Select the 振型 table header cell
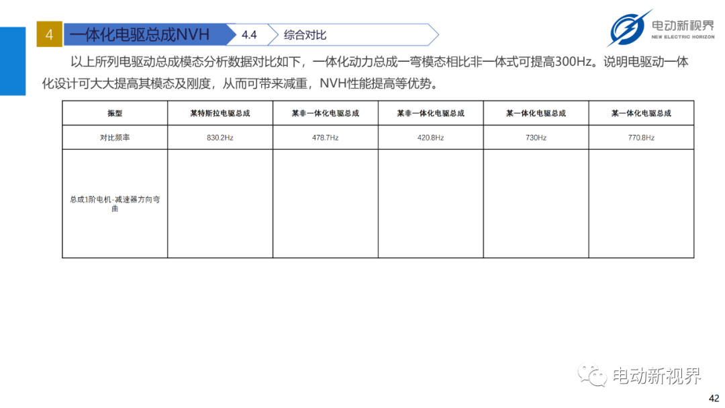Image resolution: width=725 pixels, height=408 pixels. pyautogui.click(x=115, y=113)
